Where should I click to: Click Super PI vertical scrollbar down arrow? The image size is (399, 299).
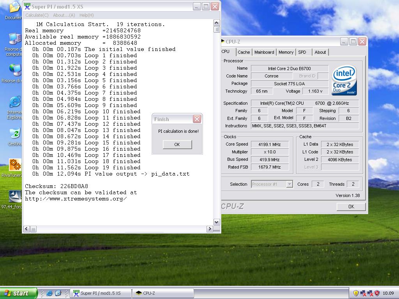point(217,222)
